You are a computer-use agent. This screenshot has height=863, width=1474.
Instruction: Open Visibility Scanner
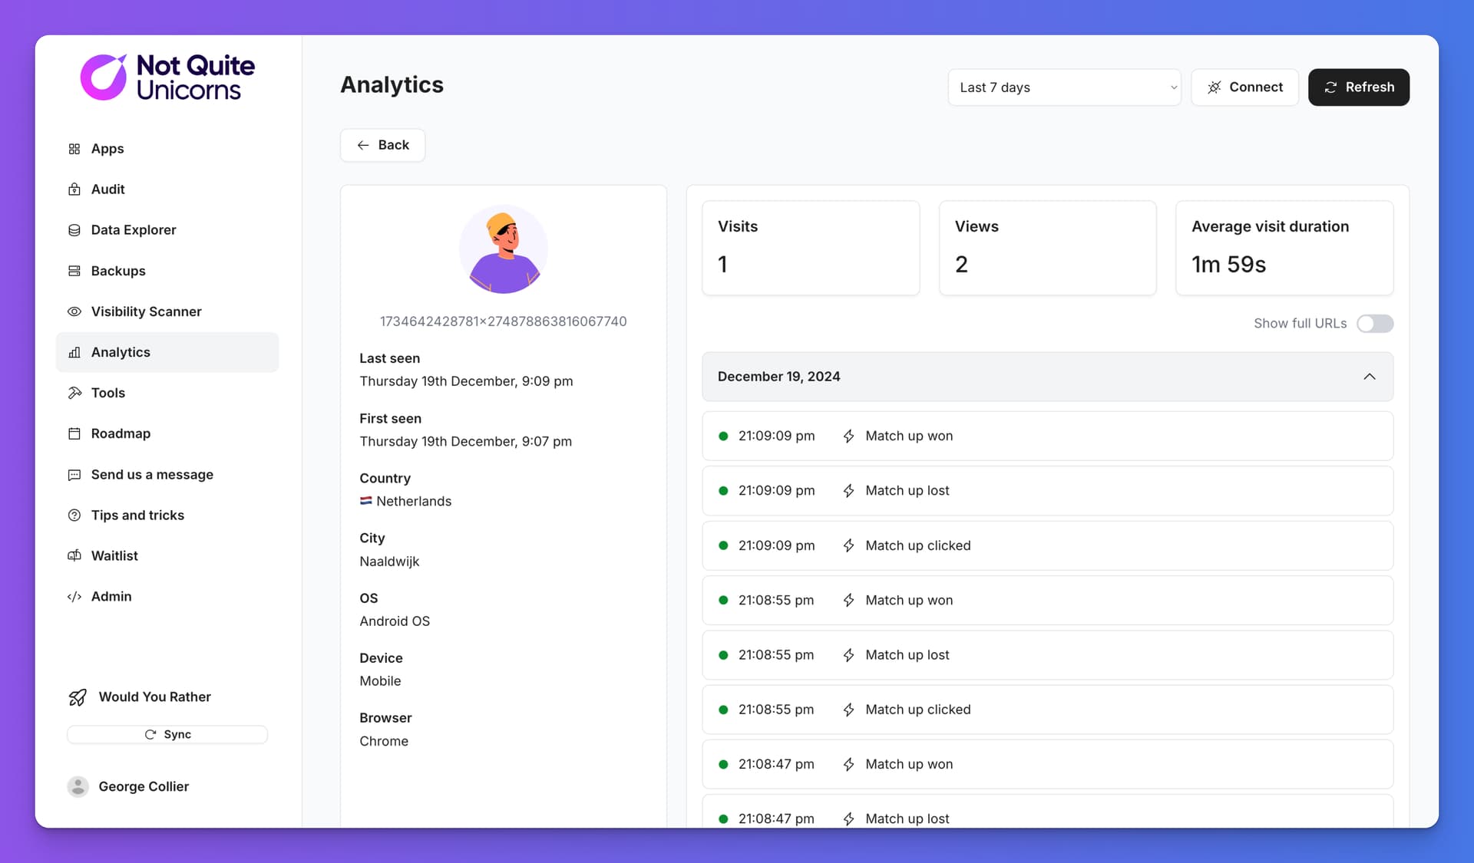click(x=167, y=311)
